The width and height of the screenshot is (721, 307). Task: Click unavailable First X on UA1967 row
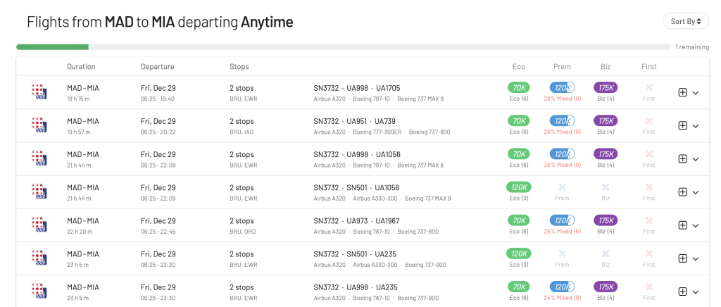[x=648, y=220]
